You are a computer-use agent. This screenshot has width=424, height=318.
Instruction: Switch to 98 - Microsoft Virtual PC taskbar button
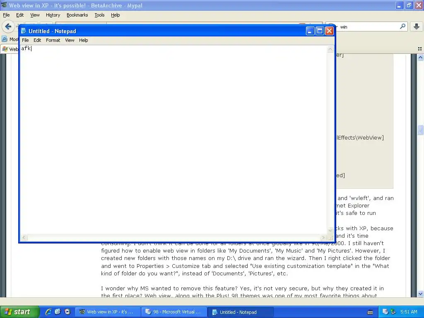(174, 312)
